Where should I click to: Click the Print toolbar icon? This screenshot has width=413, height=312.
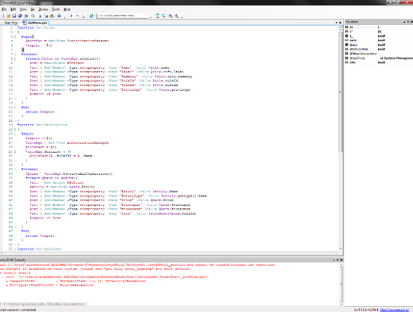(27, 16)
